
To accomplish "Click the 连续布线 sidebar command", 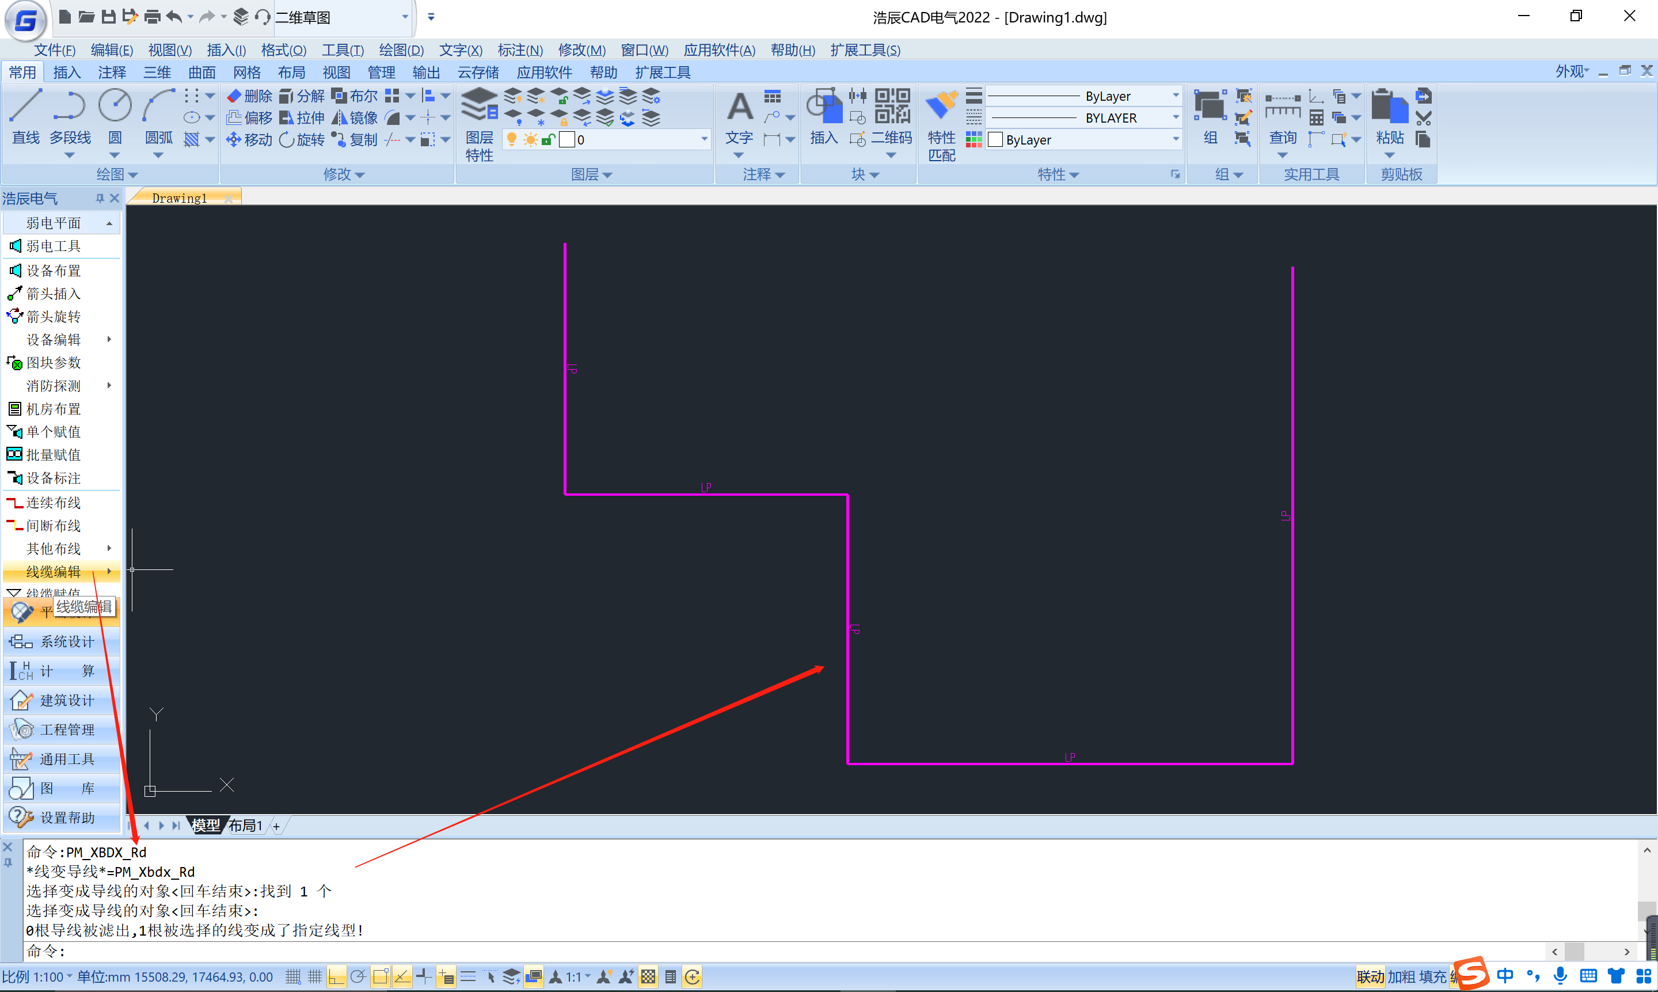I will pyautogui.click(x=54, y=503).
